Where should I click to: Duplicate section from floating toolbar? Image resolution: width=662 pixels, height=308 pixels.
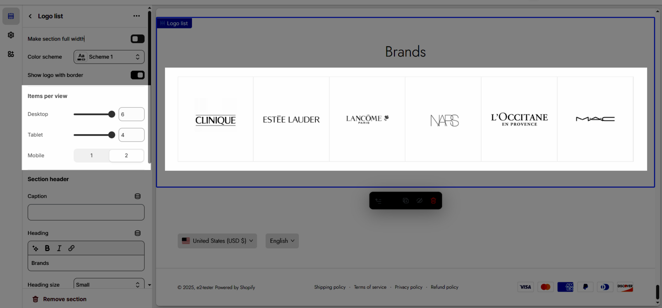pyautogui.click(x=405, y=201)
